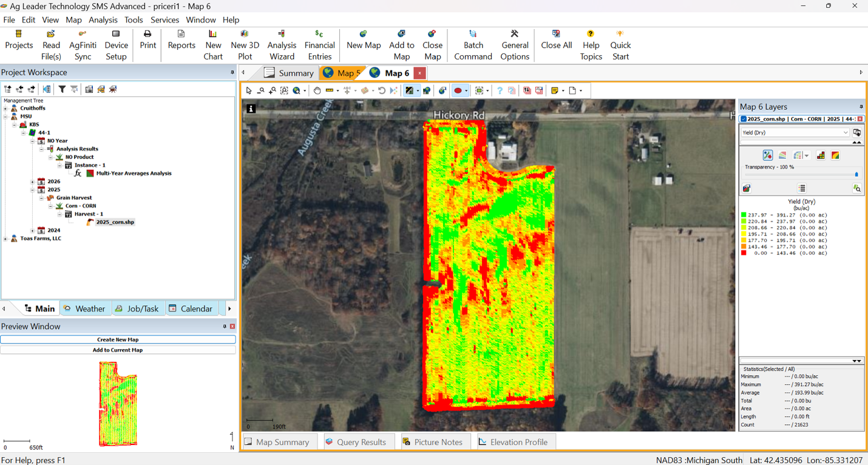Click the Create New Map button
This screenshot has height=465, width=868.
pos(118,339)
